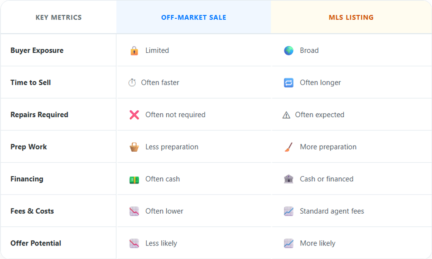The image size is (432, 259).
Task: Click the cash icon beside Often cash
Action: (x=134, y=179)
